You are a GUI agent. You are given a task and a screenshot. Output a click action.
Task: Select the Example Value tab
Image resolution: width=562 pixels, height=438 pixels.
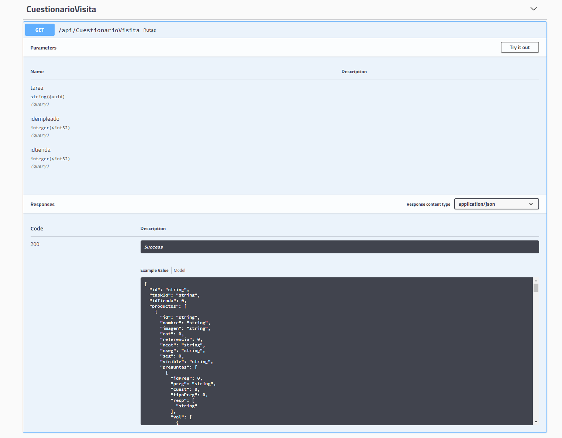coord(154,270)
